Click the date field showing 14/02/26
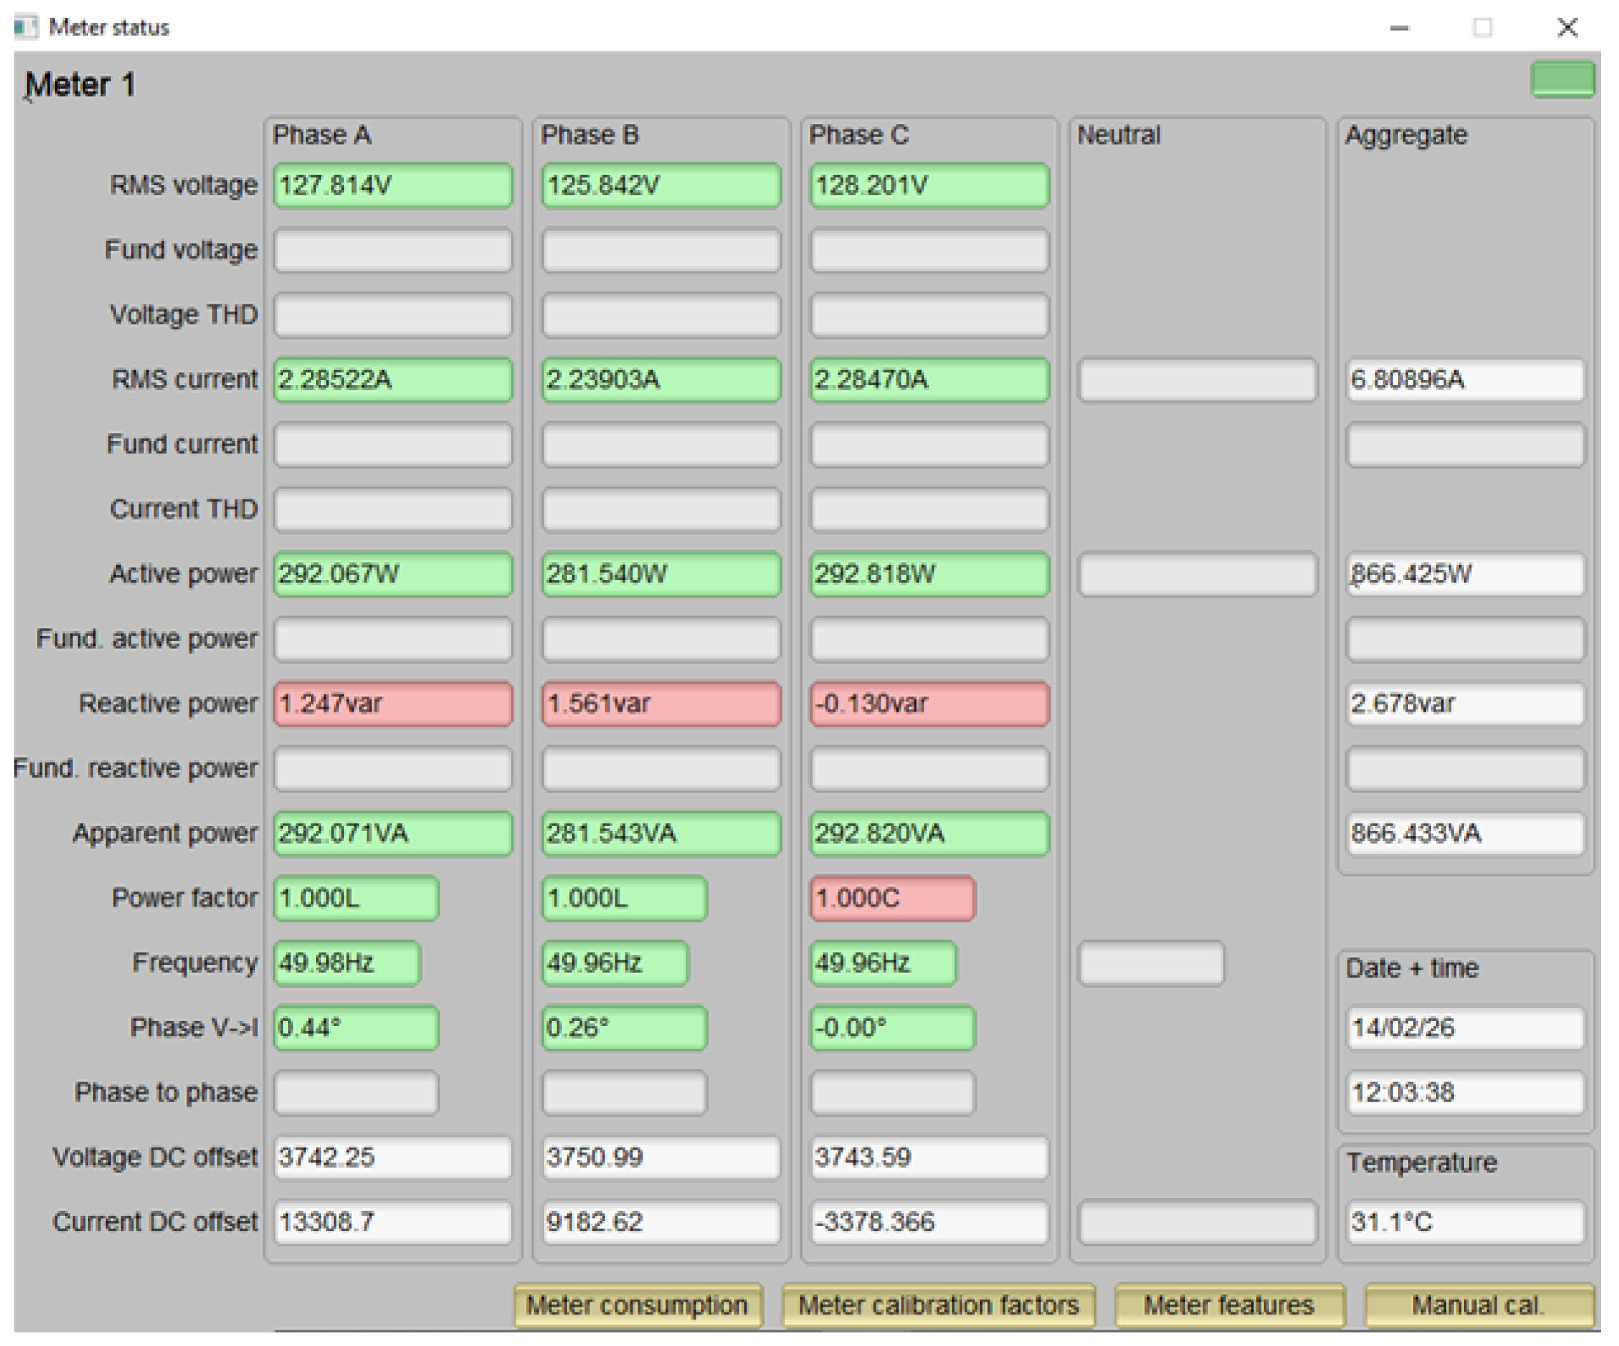The height and width of the screenshot is (1346, 1619). 1465,1028
